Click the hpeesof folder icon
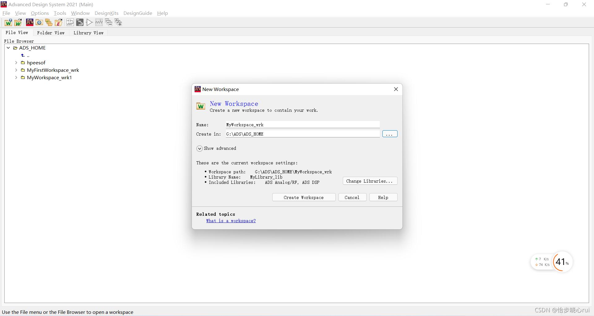The image size is (594, 316). [23, 63]
